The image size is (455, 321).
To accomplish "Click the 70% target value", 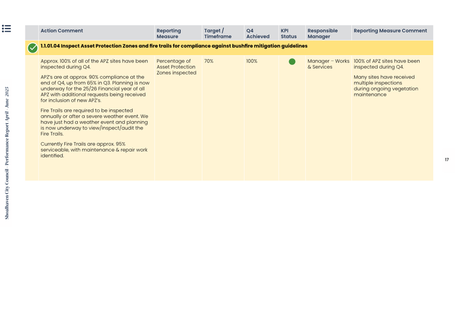I will [x=209, y=61].
